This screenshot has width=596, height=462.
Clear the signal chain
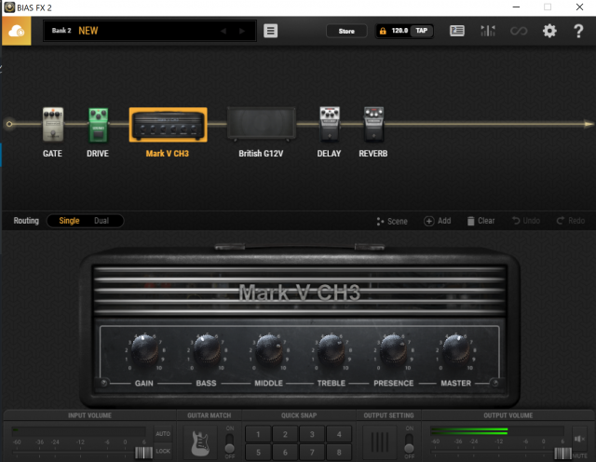481,221
